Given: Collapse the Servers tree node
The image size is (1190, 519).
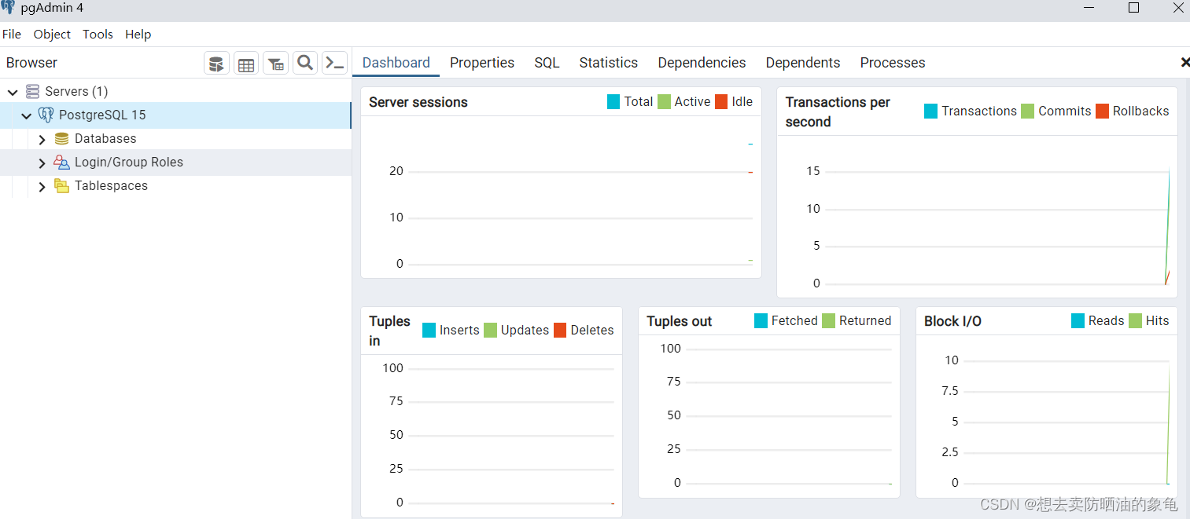Looking at the screenshot, I should pyautogui.click(x=12, y=91).
